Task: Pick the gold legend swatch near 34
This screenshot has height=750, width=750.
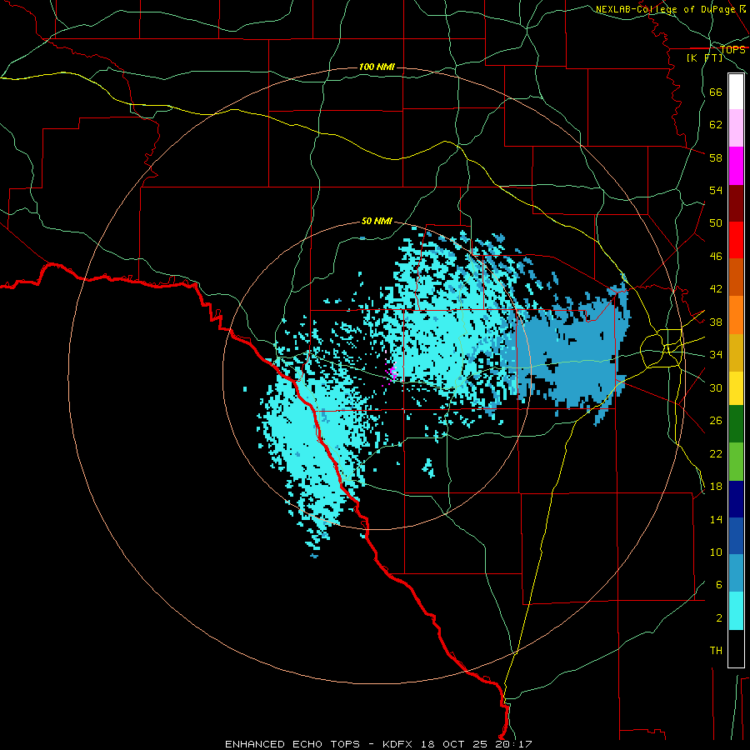Action: coord(736,353)
